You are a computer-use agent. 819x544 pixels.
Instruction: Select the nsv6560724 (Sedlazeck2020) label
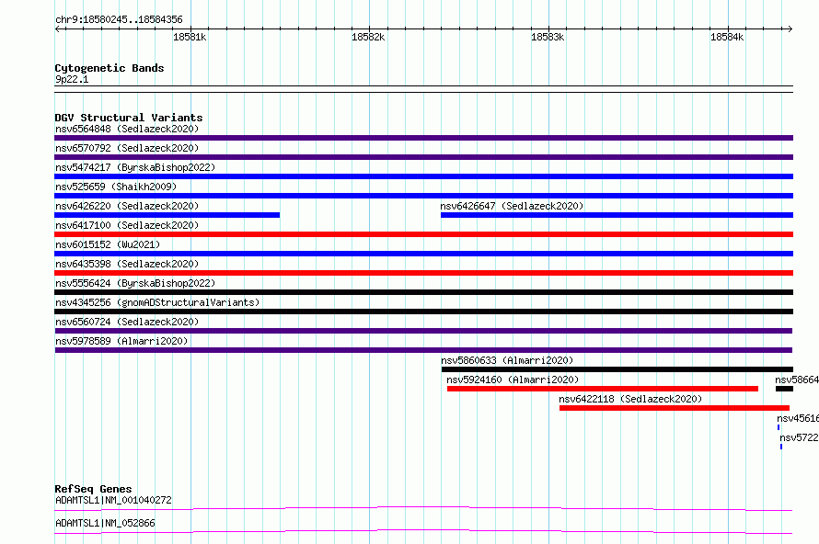pos(127,322)
